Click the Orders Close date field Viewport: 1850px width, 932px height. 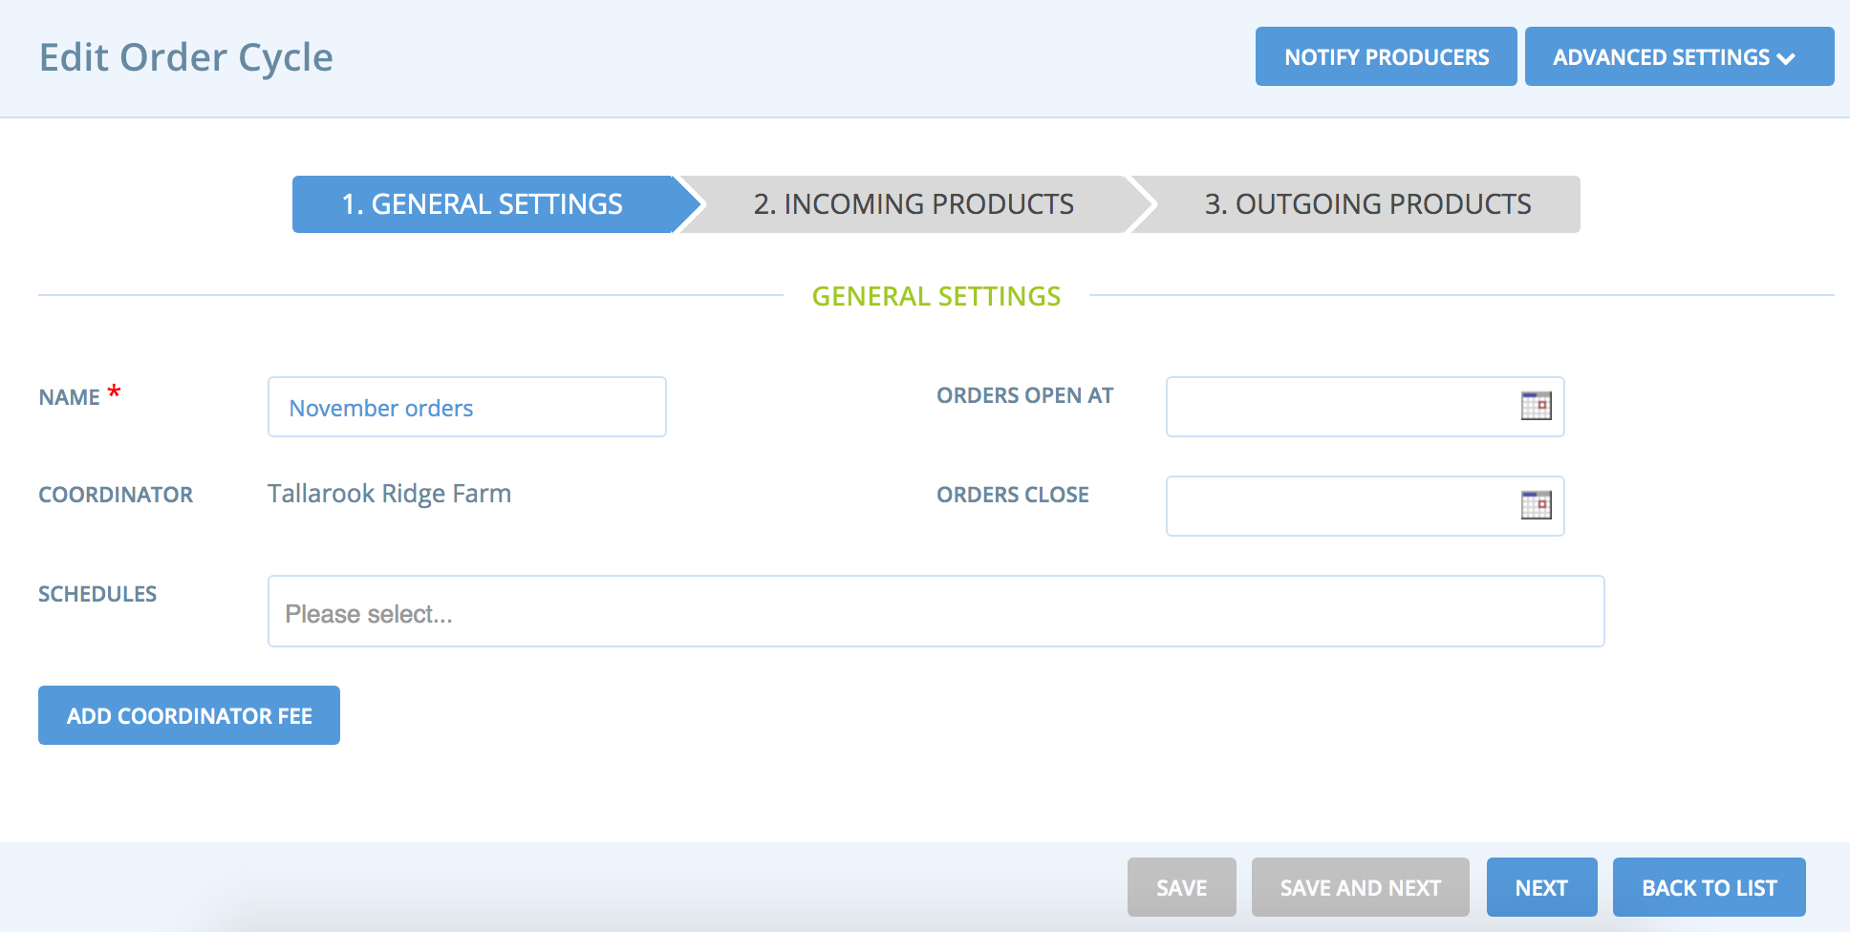click(1365, 506)
